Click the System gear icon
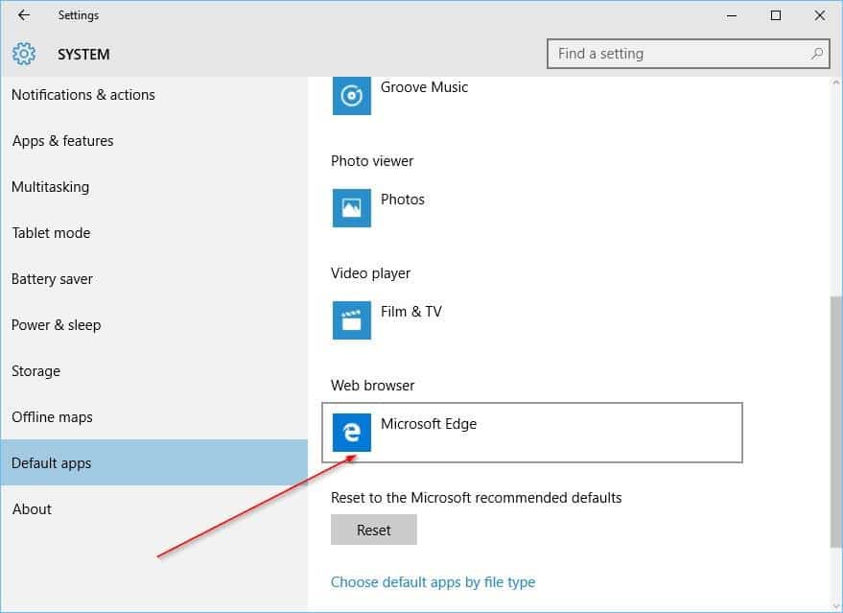843x613 pixels. click(24, 54)
